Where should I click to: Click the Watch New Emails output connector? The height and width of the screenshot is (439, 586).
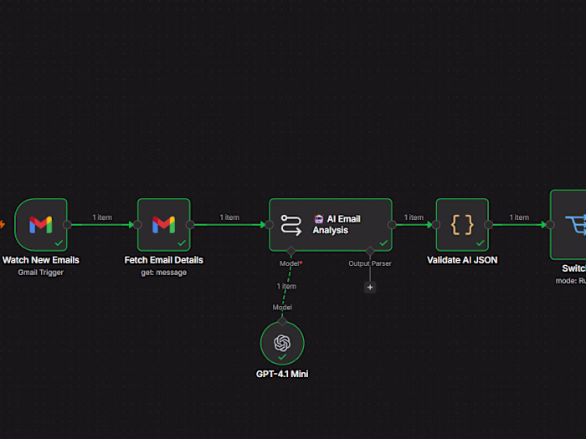[x=67, y=225]
